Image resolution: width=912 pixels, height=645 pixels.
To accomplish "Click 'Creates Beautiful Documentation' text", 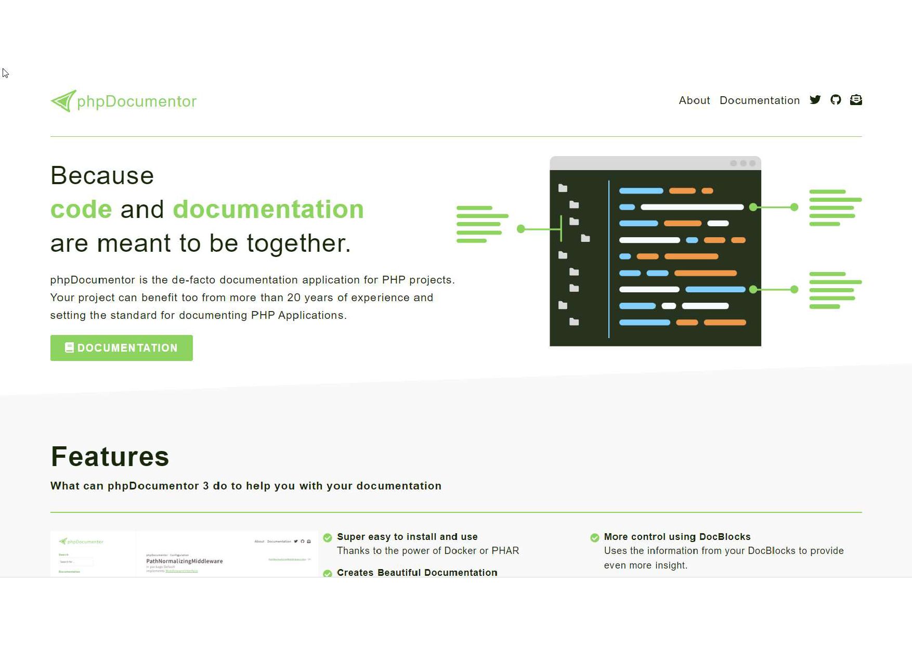I will [x=417, y=572].
